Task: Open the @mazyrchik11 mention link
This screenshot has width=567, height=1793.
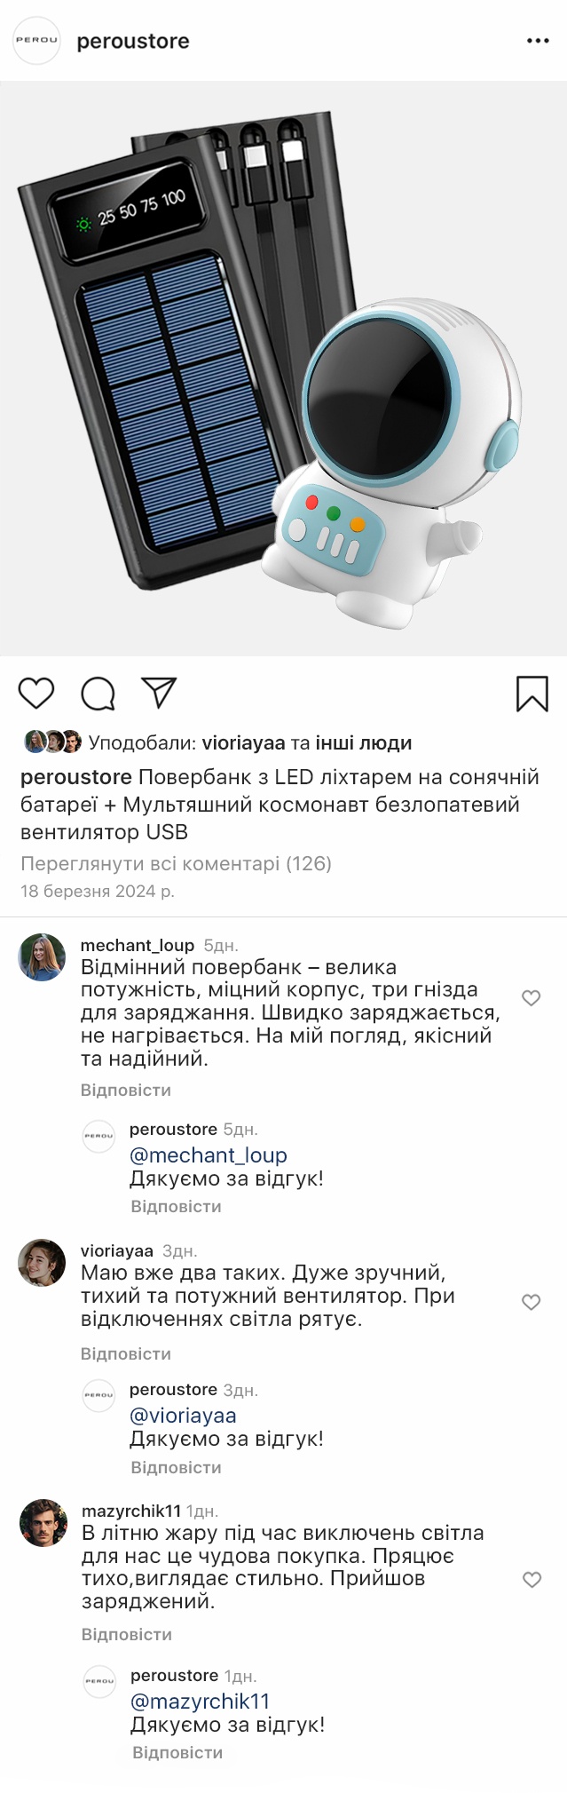Action: (200, 1701)
